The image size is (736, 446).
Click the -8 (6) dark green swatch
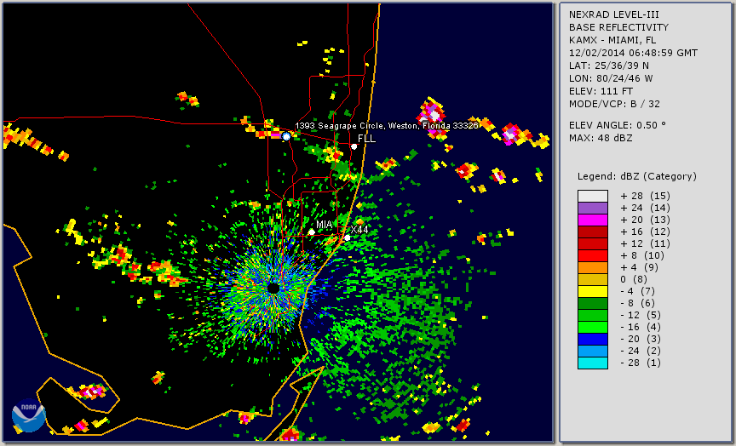point(593,303)
